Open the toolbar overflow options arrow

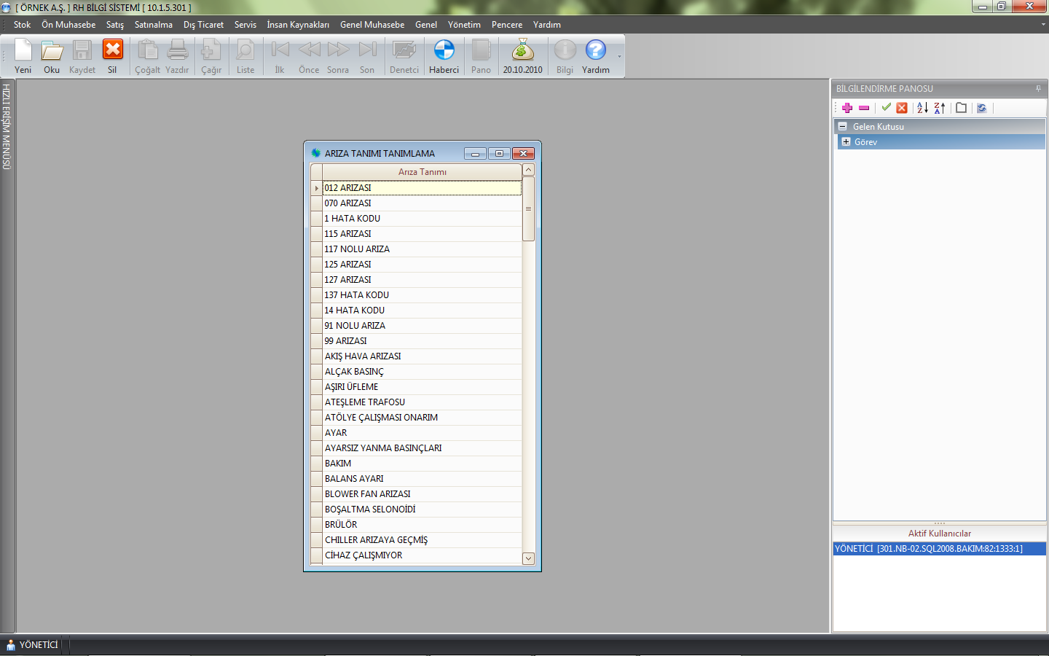pyautogui.click(x=619, y=57)
